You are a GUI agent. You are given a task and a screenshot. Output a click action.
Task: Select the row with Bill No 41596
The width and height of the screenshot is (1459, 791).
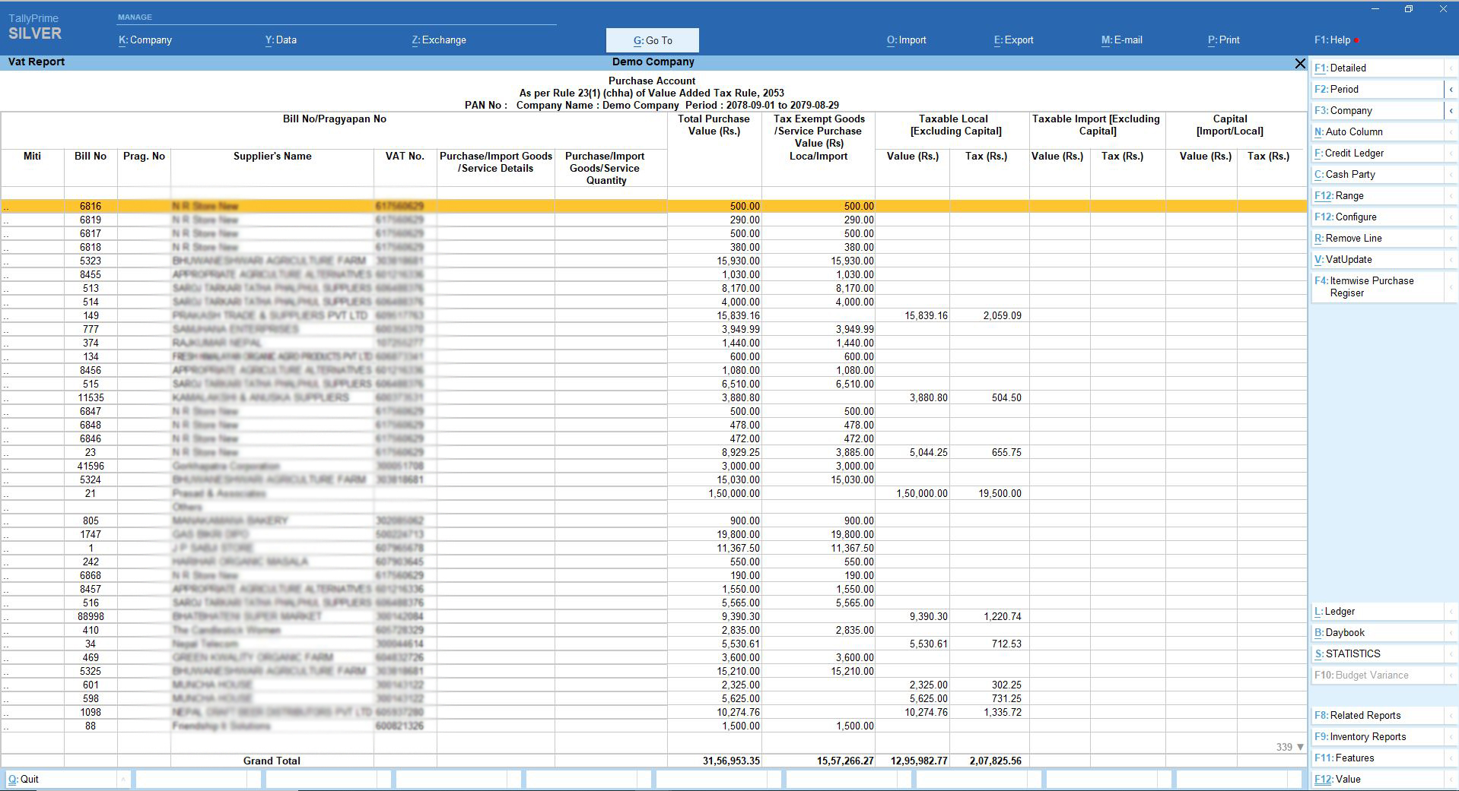(x=653, y=466)
